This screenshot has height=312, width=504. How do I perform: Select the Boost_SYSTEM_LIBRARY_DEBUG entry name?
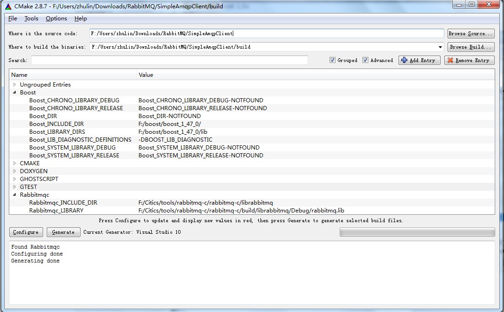point(72,148)
